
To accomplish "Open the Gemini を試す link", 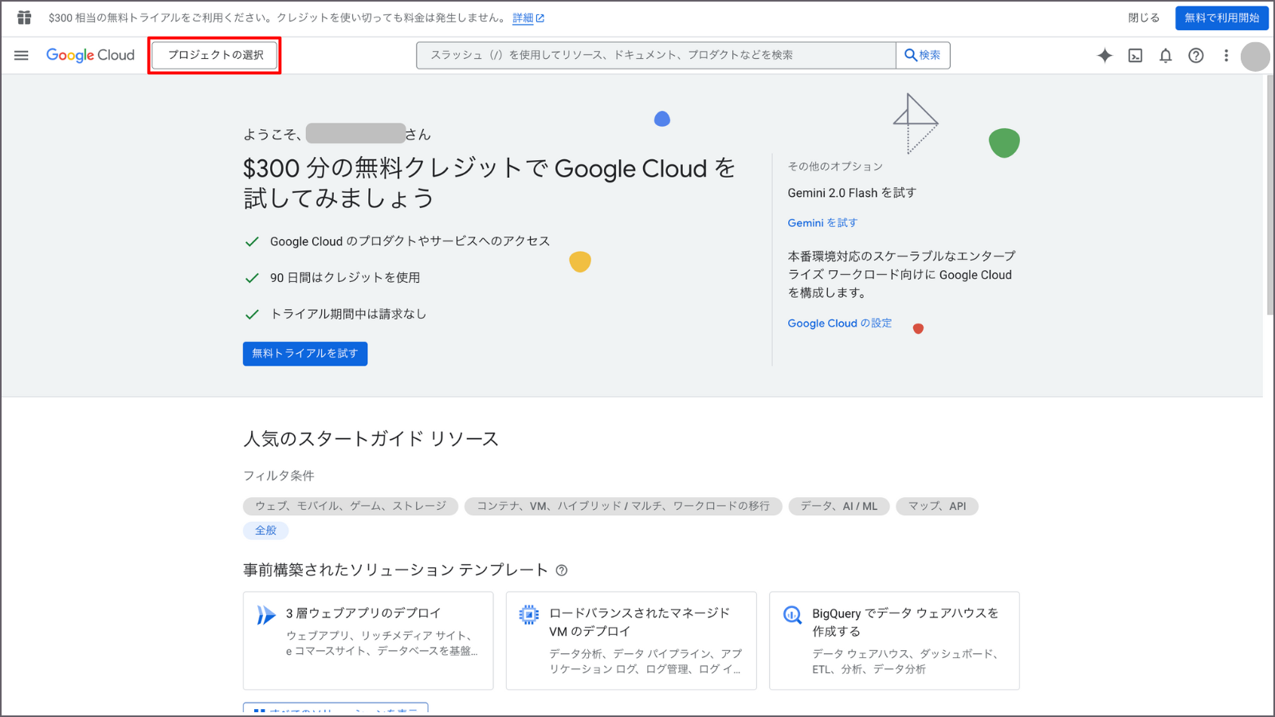I will pos(822,223).
